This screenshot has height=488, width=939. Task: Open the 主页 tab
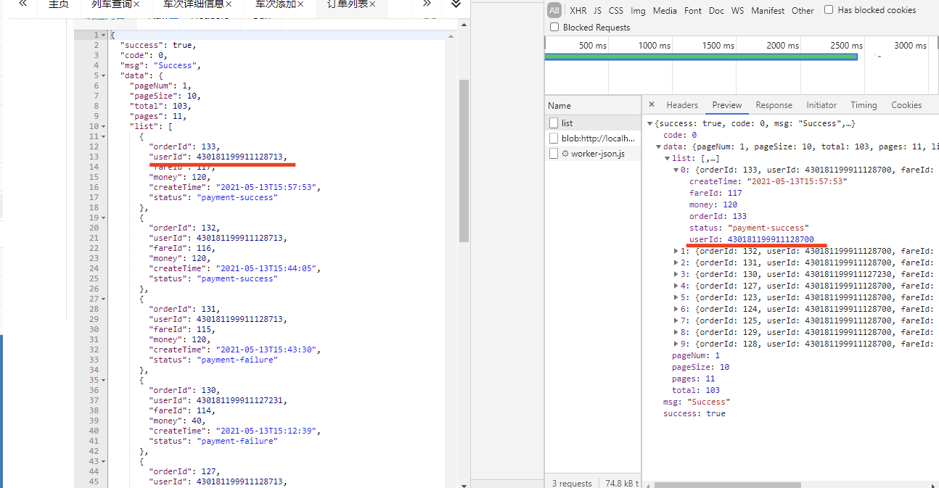[x=59, y=4]
